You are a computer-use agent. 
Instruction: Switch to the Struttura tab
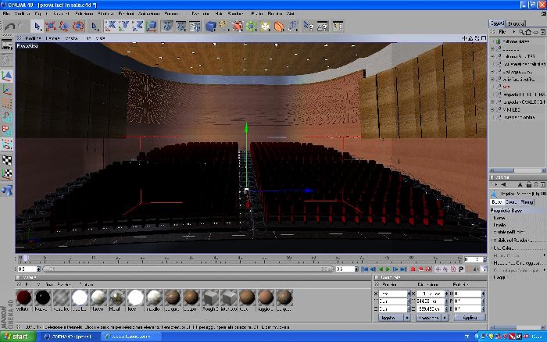(x=516, y=23)
